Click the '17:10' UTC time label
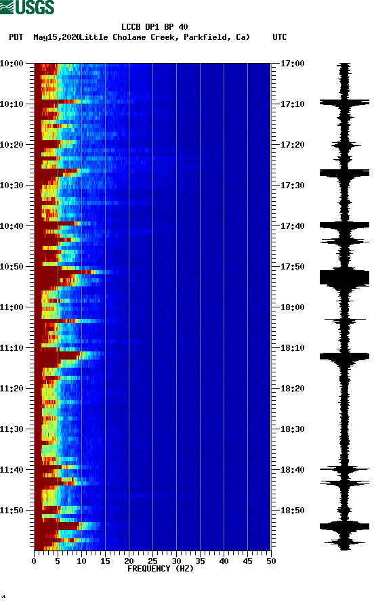This screenshot has height=604, width=374. [292, 104]
